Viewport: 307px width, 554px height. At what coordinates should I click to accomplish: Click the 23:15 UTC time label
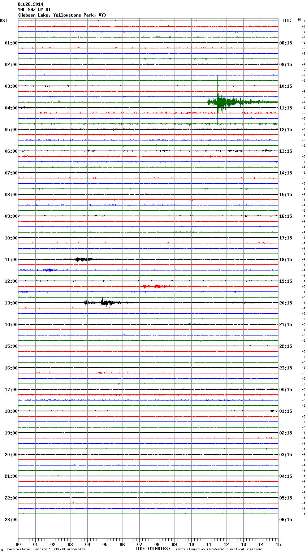coord(286,368)
